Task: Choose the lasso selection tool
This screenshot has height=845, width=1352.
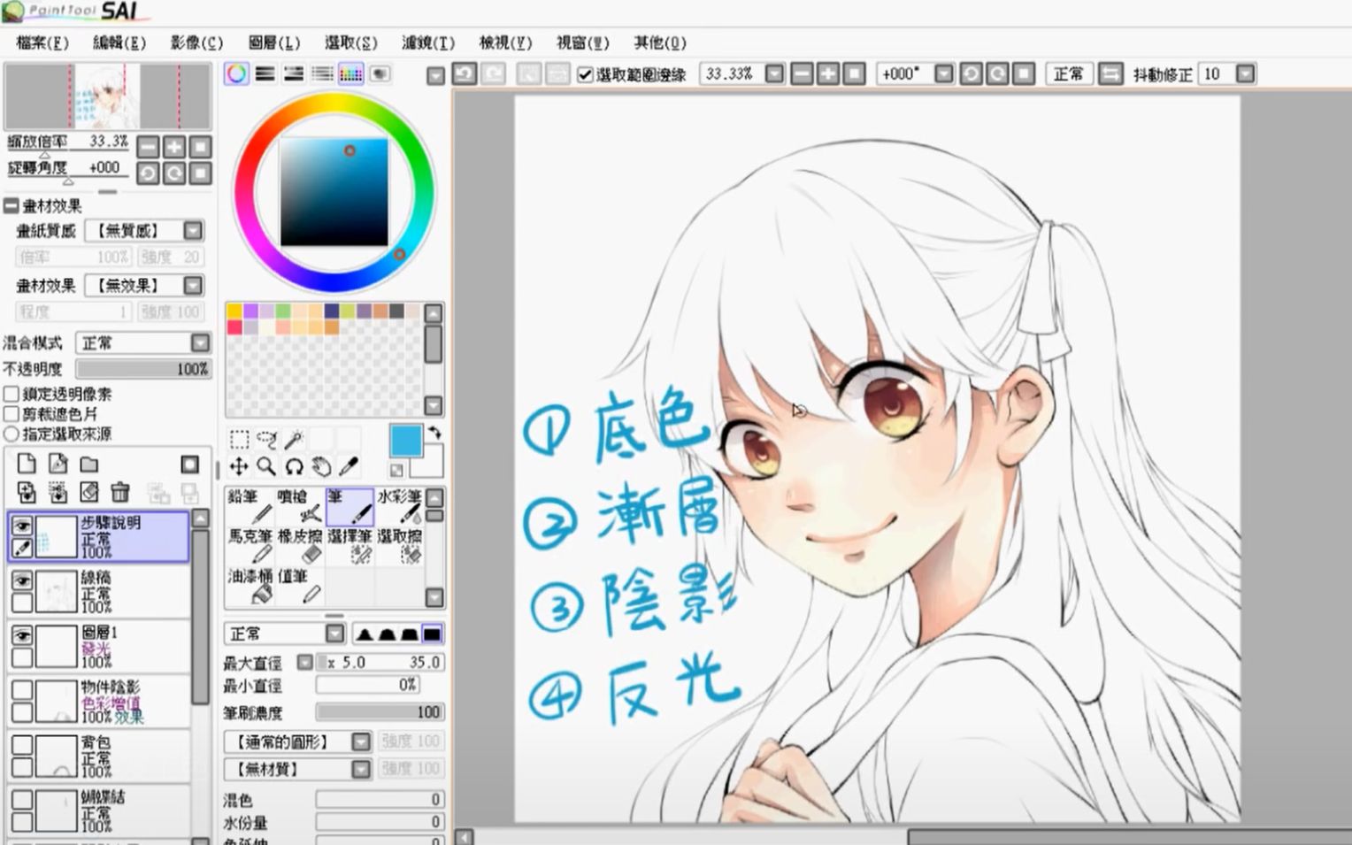Action: pyautogui.click(x=266, y=439)
